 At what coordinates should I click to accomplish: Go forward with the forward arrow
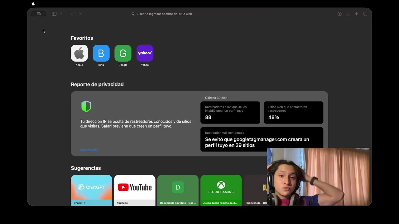click(x=80, y=14)
